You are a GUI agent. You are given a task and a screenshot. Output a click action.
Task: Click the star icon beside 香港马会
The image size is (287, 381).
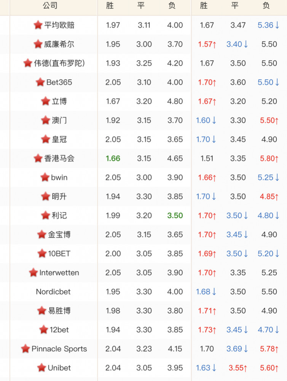(38, 158)
